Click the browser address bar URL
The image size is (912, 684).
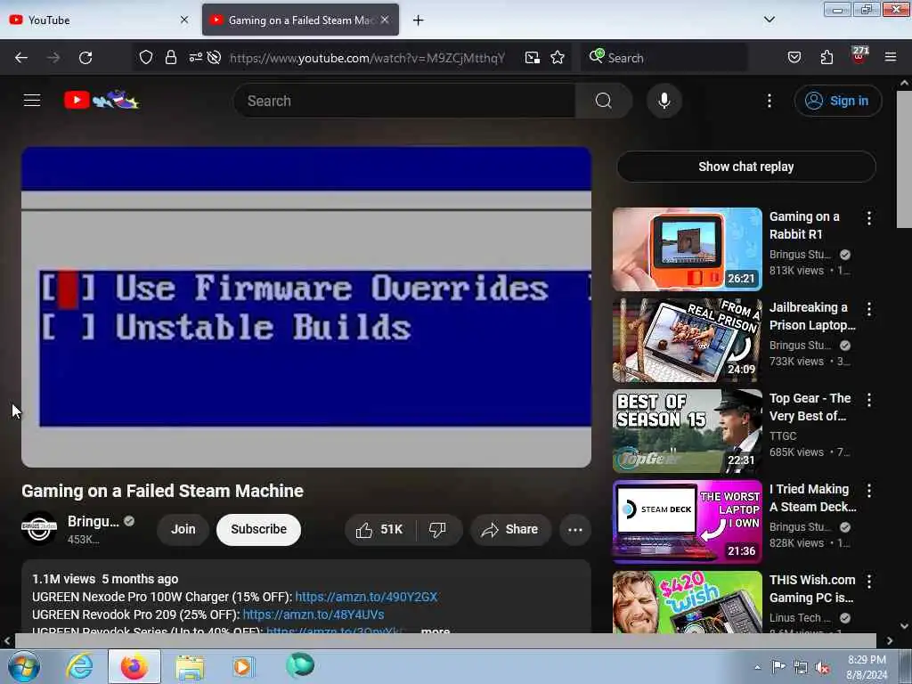click(x=368, y=58)
